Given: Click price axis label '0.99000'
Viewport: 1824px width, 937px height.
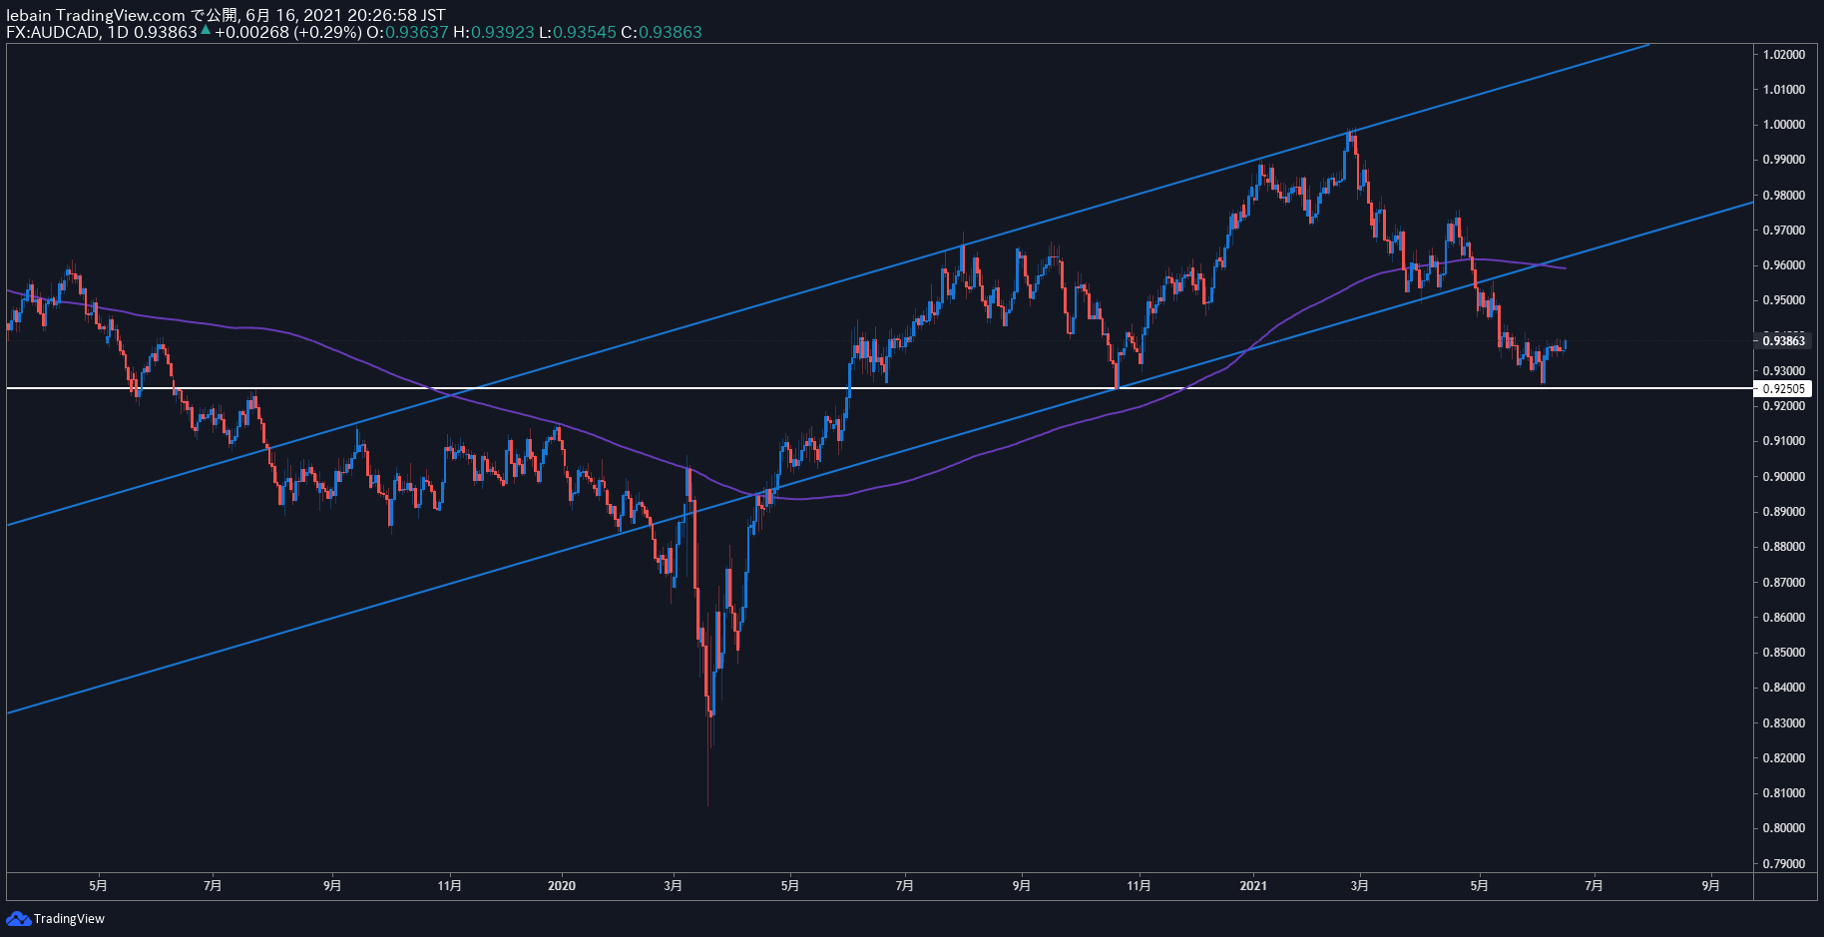Looking at the screenshot, I should coord(1784,160).
